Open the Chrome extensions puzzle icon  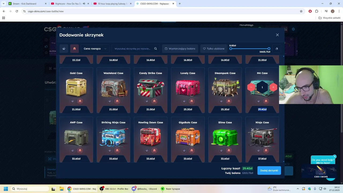click(x=317, y=11)
